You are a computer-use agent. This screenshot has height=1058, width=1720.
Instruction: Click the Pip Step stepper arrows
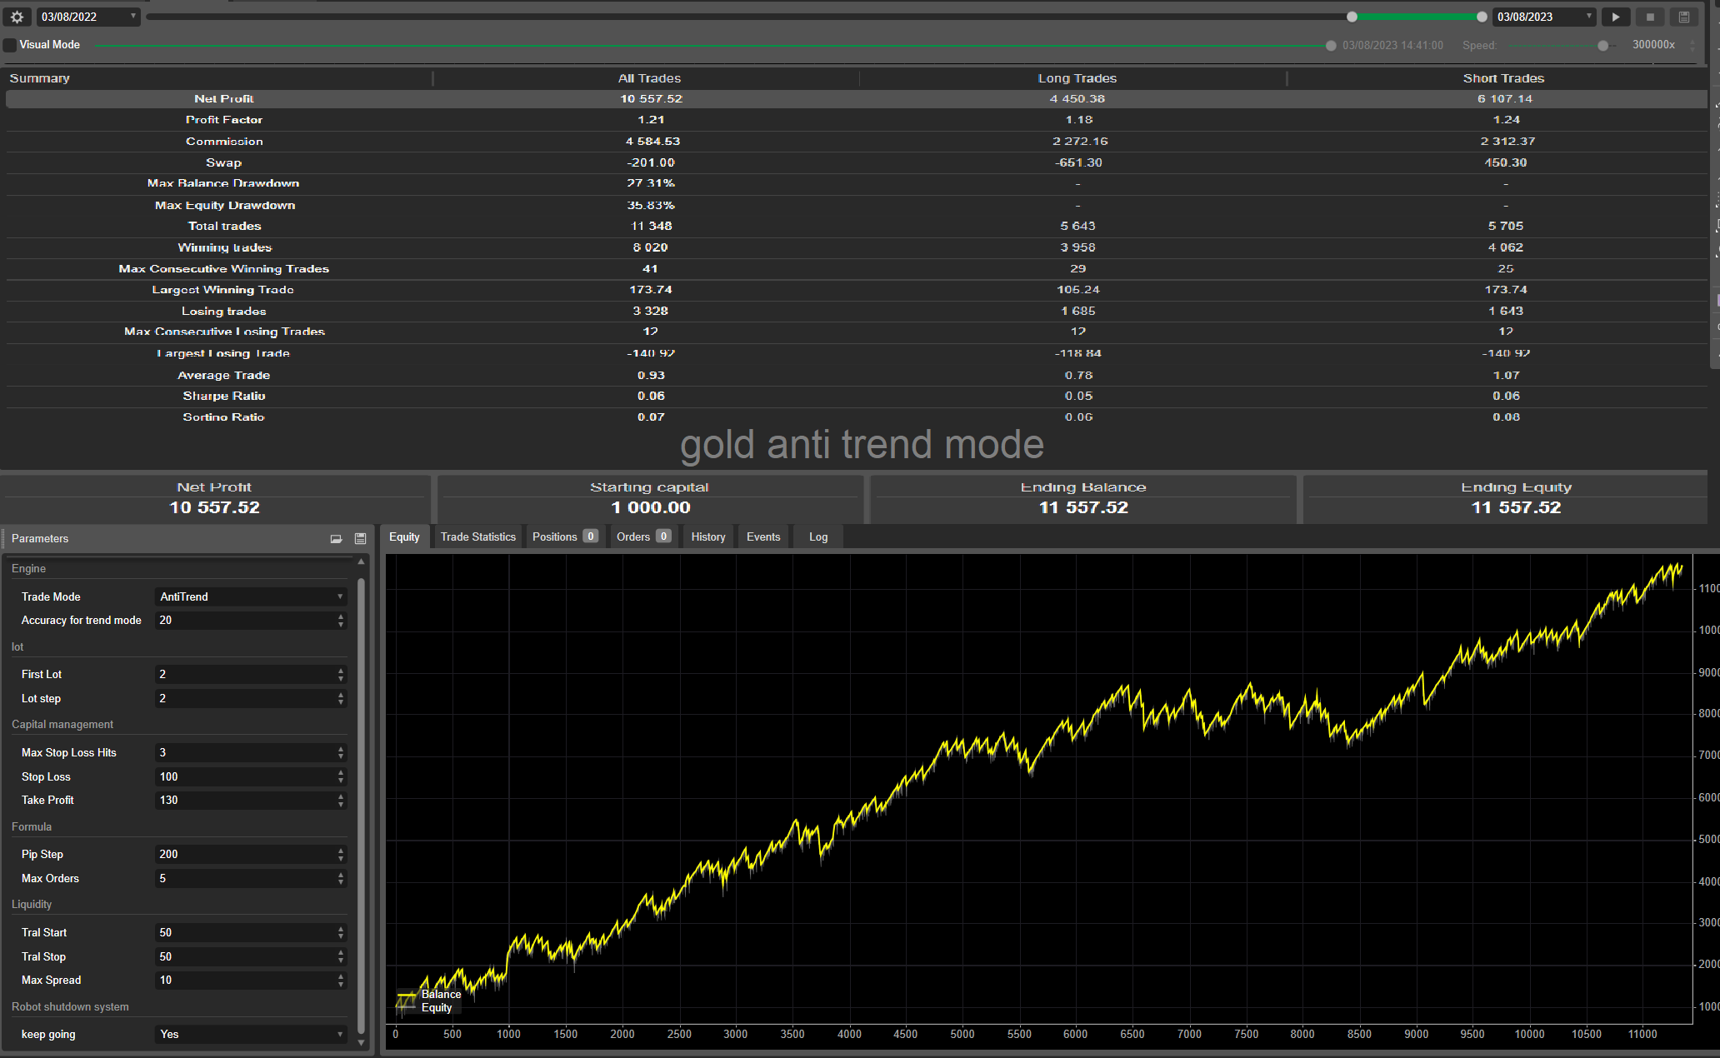tap(341, 854)
